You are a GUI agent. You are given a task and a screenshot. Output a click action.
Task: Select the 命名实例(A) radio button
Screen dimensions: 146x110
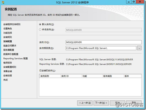click(x=40, y=30)
